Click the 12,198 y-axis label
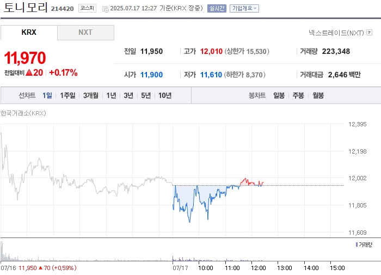 357,151
